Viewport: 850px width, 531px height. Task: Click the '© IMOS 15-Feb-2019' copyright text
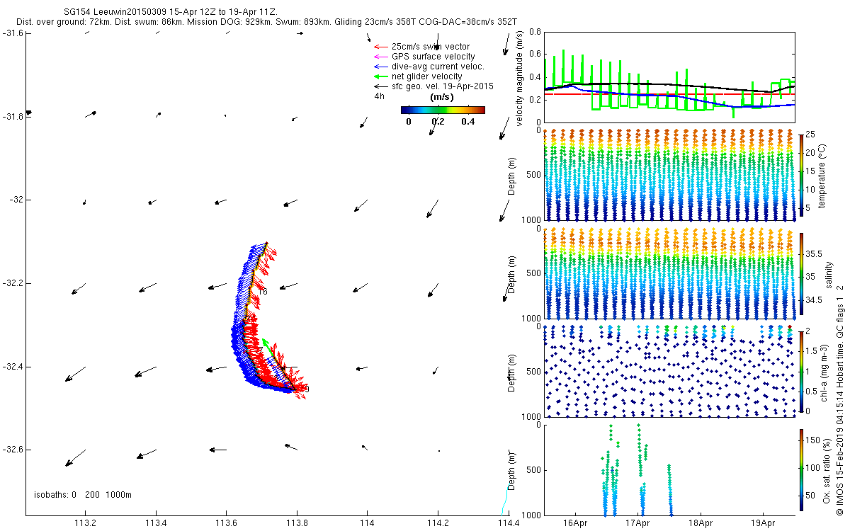(x=839, y=472)
